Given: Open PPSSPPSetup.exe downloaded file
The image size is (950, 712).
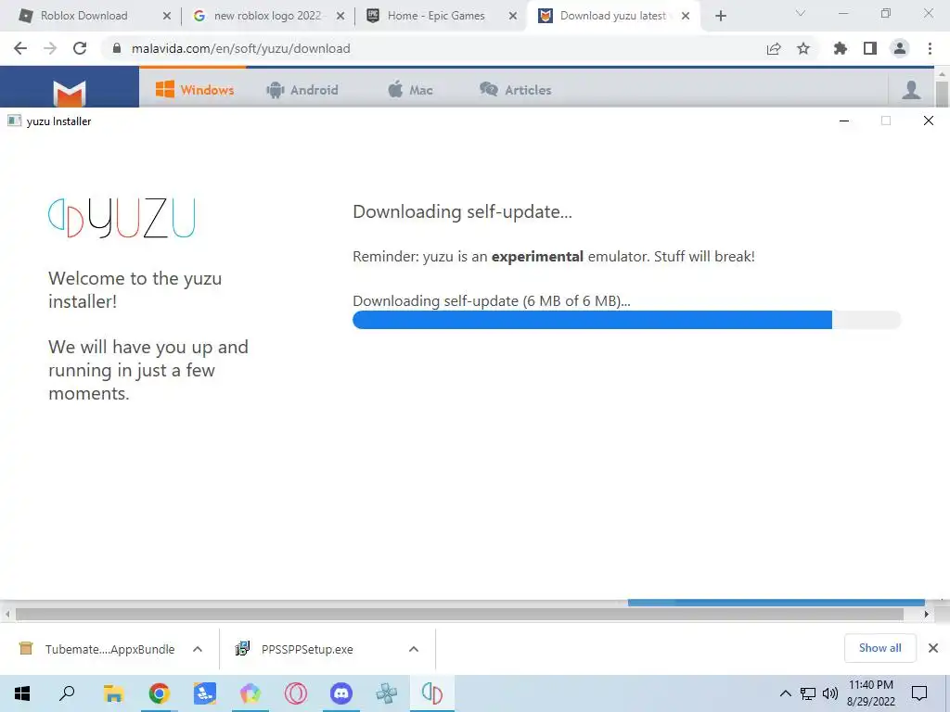Looking at the screenshot, I should click(x=294, y=649).
